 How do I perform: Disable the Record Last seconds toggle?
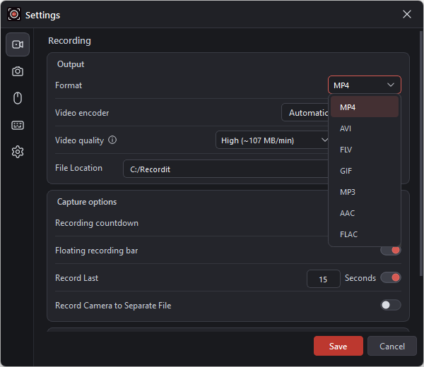click(391, 277)
